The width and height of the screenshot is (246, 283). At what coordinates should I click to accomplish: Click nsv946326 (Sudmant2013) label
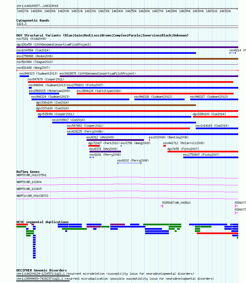click(153, 97)
